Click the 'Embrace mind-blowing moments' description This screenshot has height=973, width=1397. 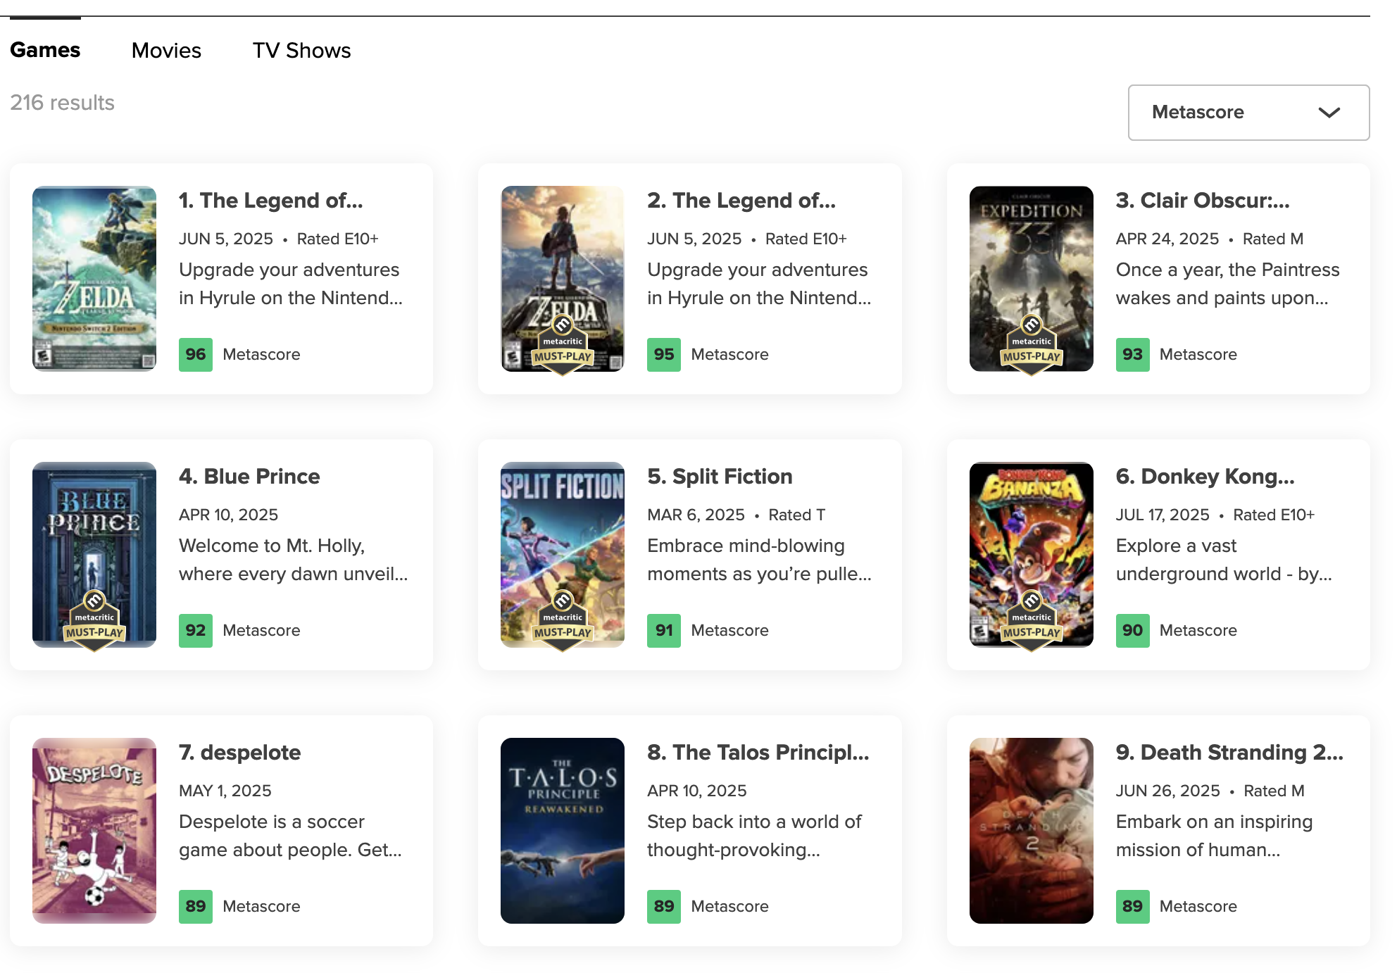click(x=759, y=560)
